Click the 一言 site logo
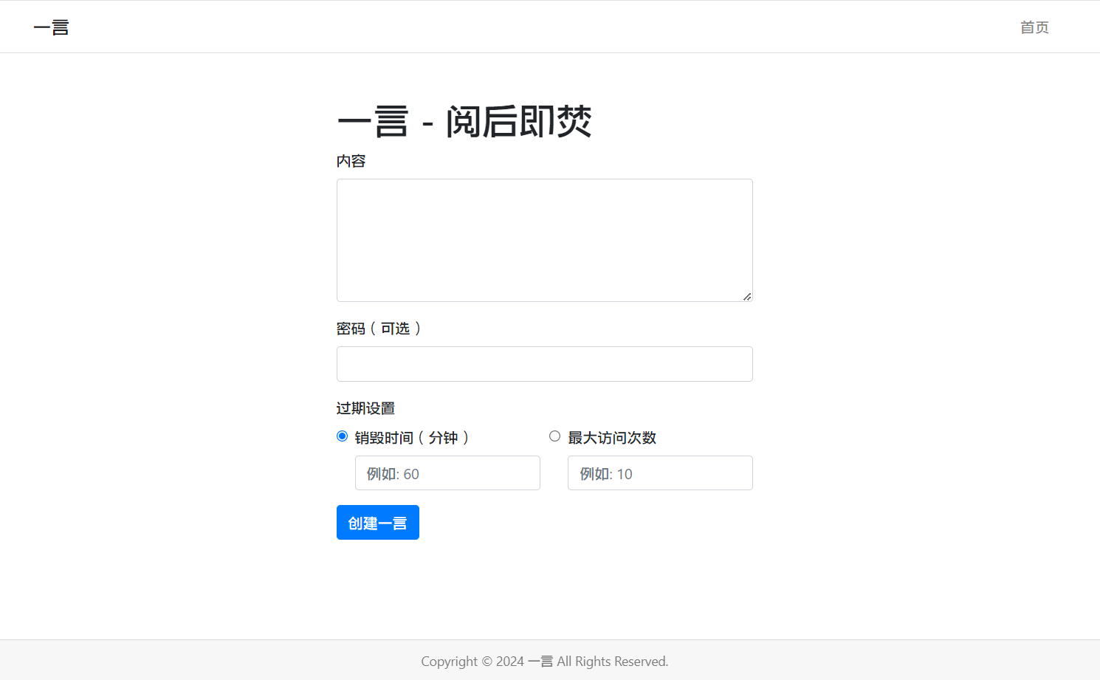The height and width of the screenshot is (680, 1100). click(x=51, y=27)
